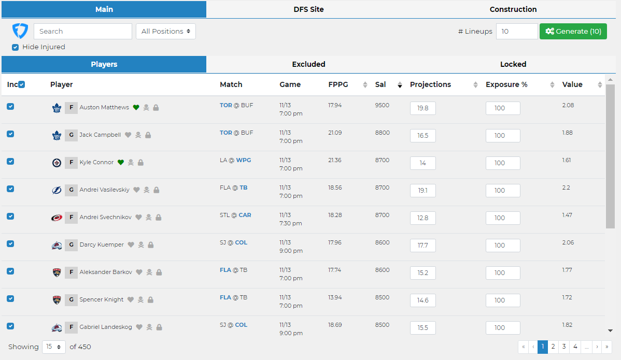Open the All Positions dropdown
Viewport: 621px width, 360px height.
(x=165, y=31)
